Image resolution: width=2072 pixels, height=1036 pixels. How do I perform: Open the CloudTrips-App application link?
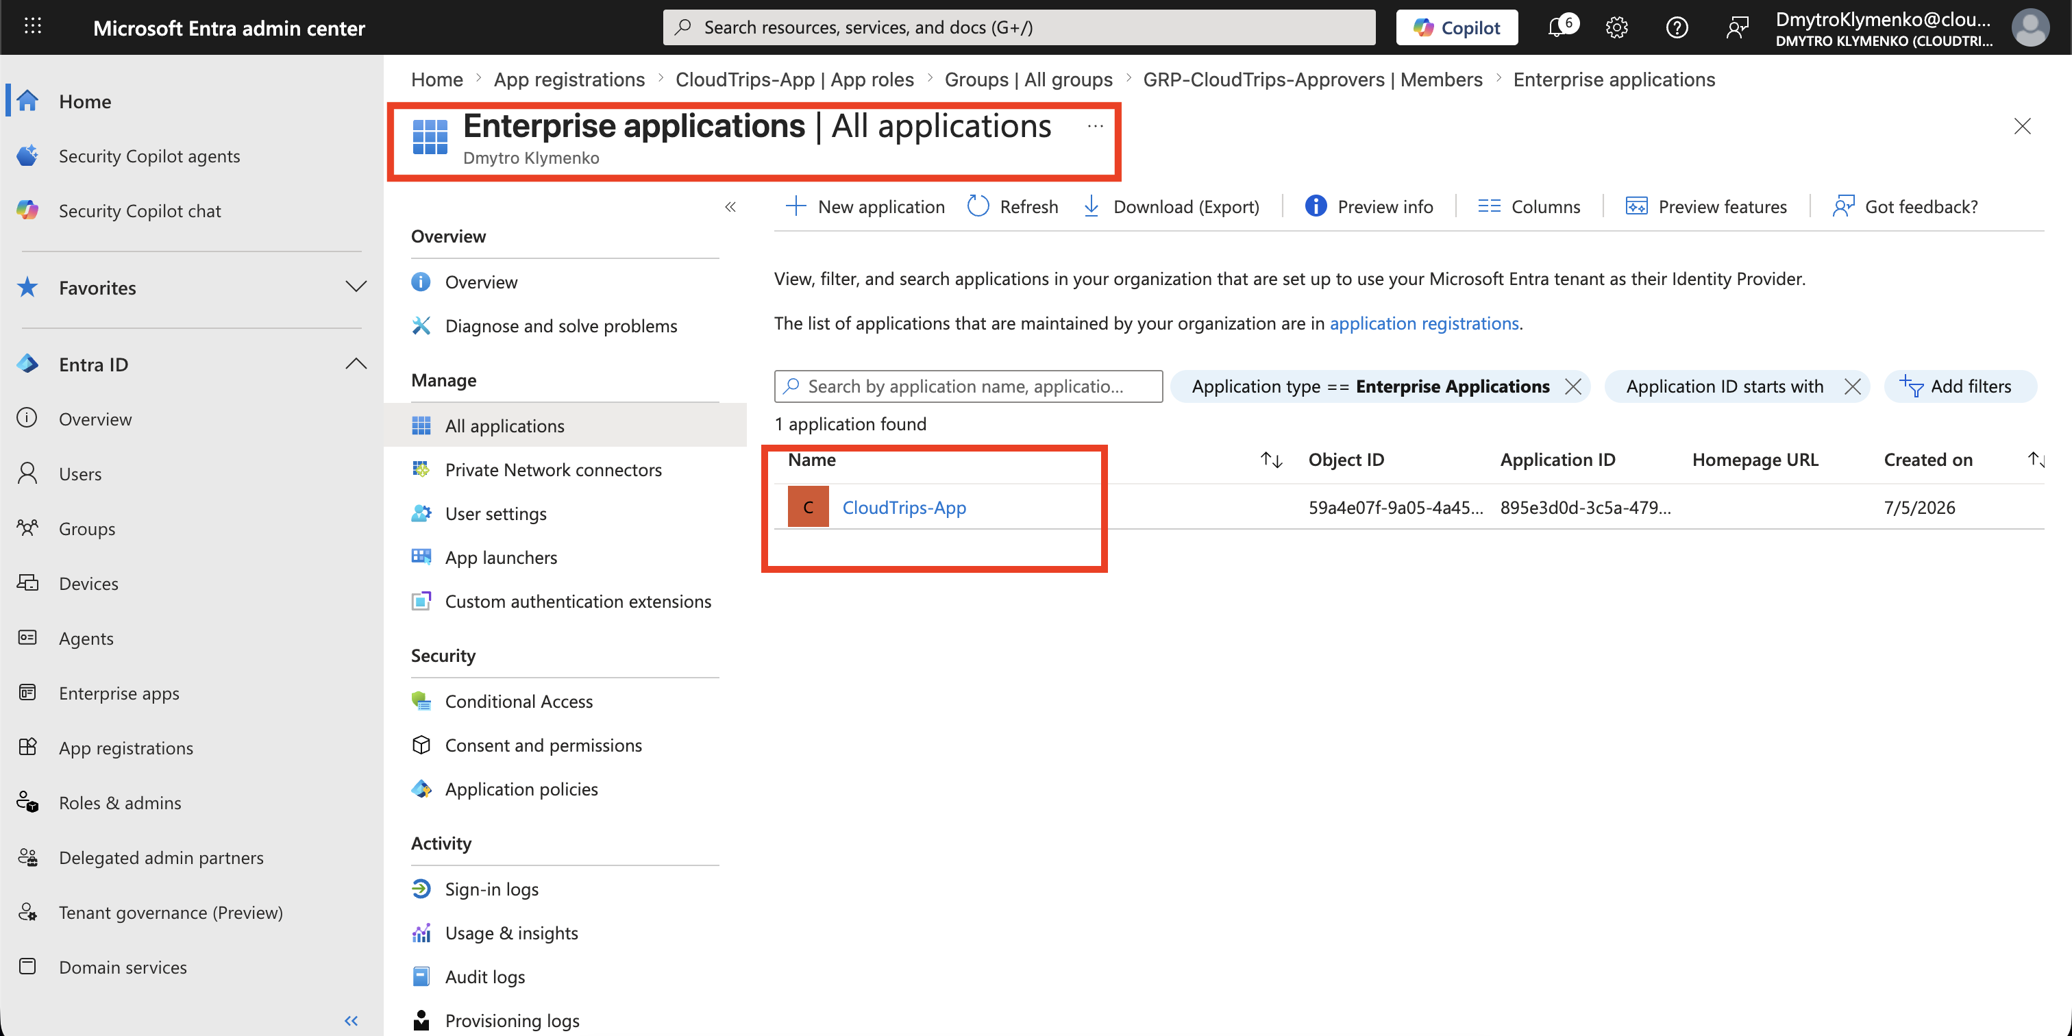click(x=904, y=508)
